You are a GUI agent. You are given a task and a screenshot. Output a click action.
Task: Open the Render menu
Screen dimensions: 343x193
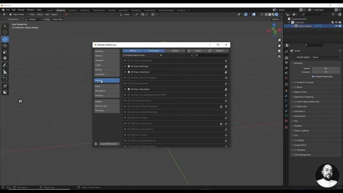coord(21,10)
